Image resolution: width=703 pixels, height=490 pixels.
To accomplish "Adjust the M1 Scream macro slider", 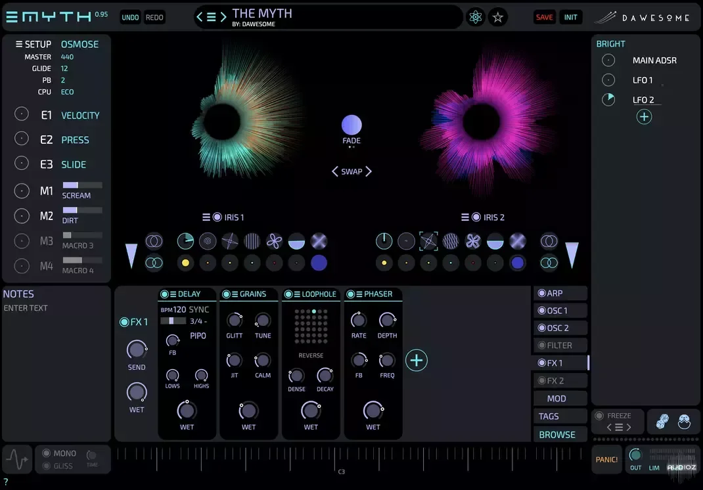I will click(x=83, y=185).
